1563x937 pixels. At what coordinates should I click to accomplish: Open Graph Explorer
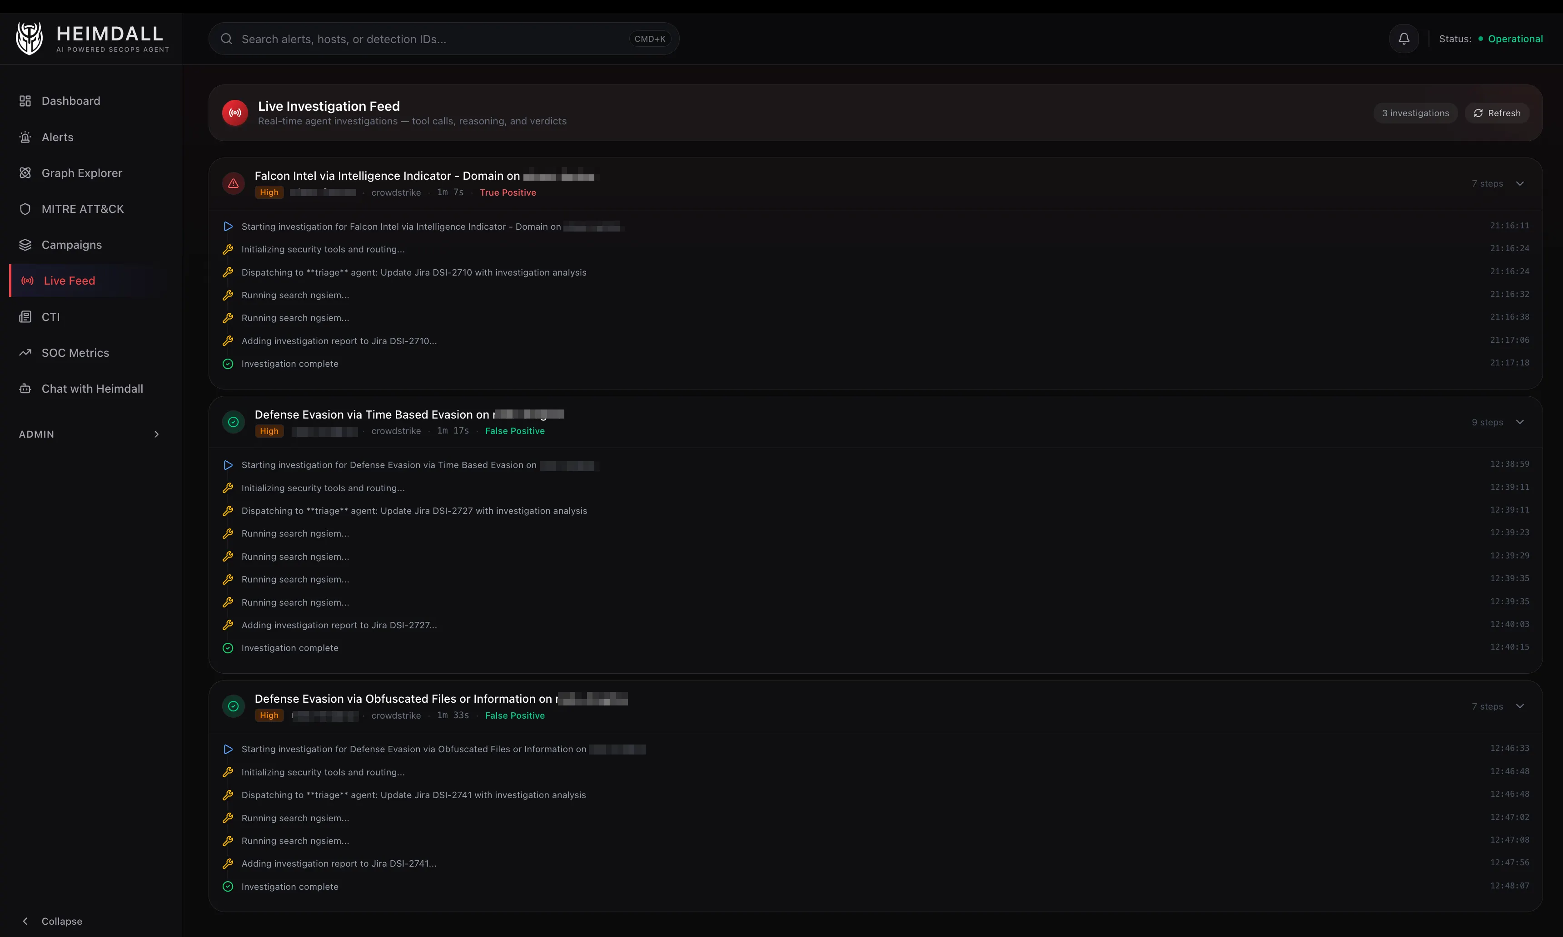pos(81,173)
